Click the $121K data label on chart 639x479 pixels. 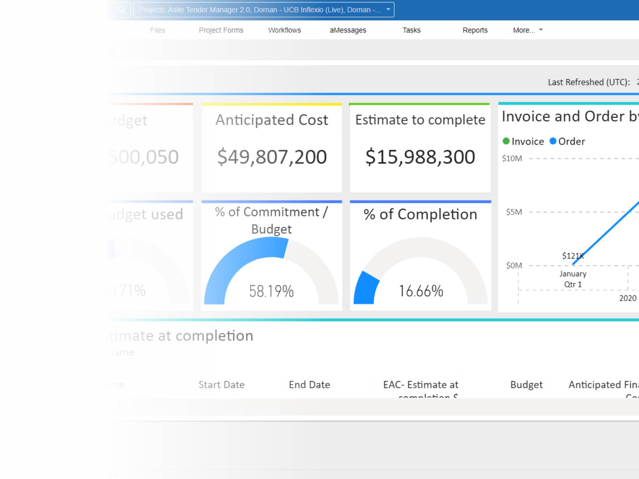(573, 256)
